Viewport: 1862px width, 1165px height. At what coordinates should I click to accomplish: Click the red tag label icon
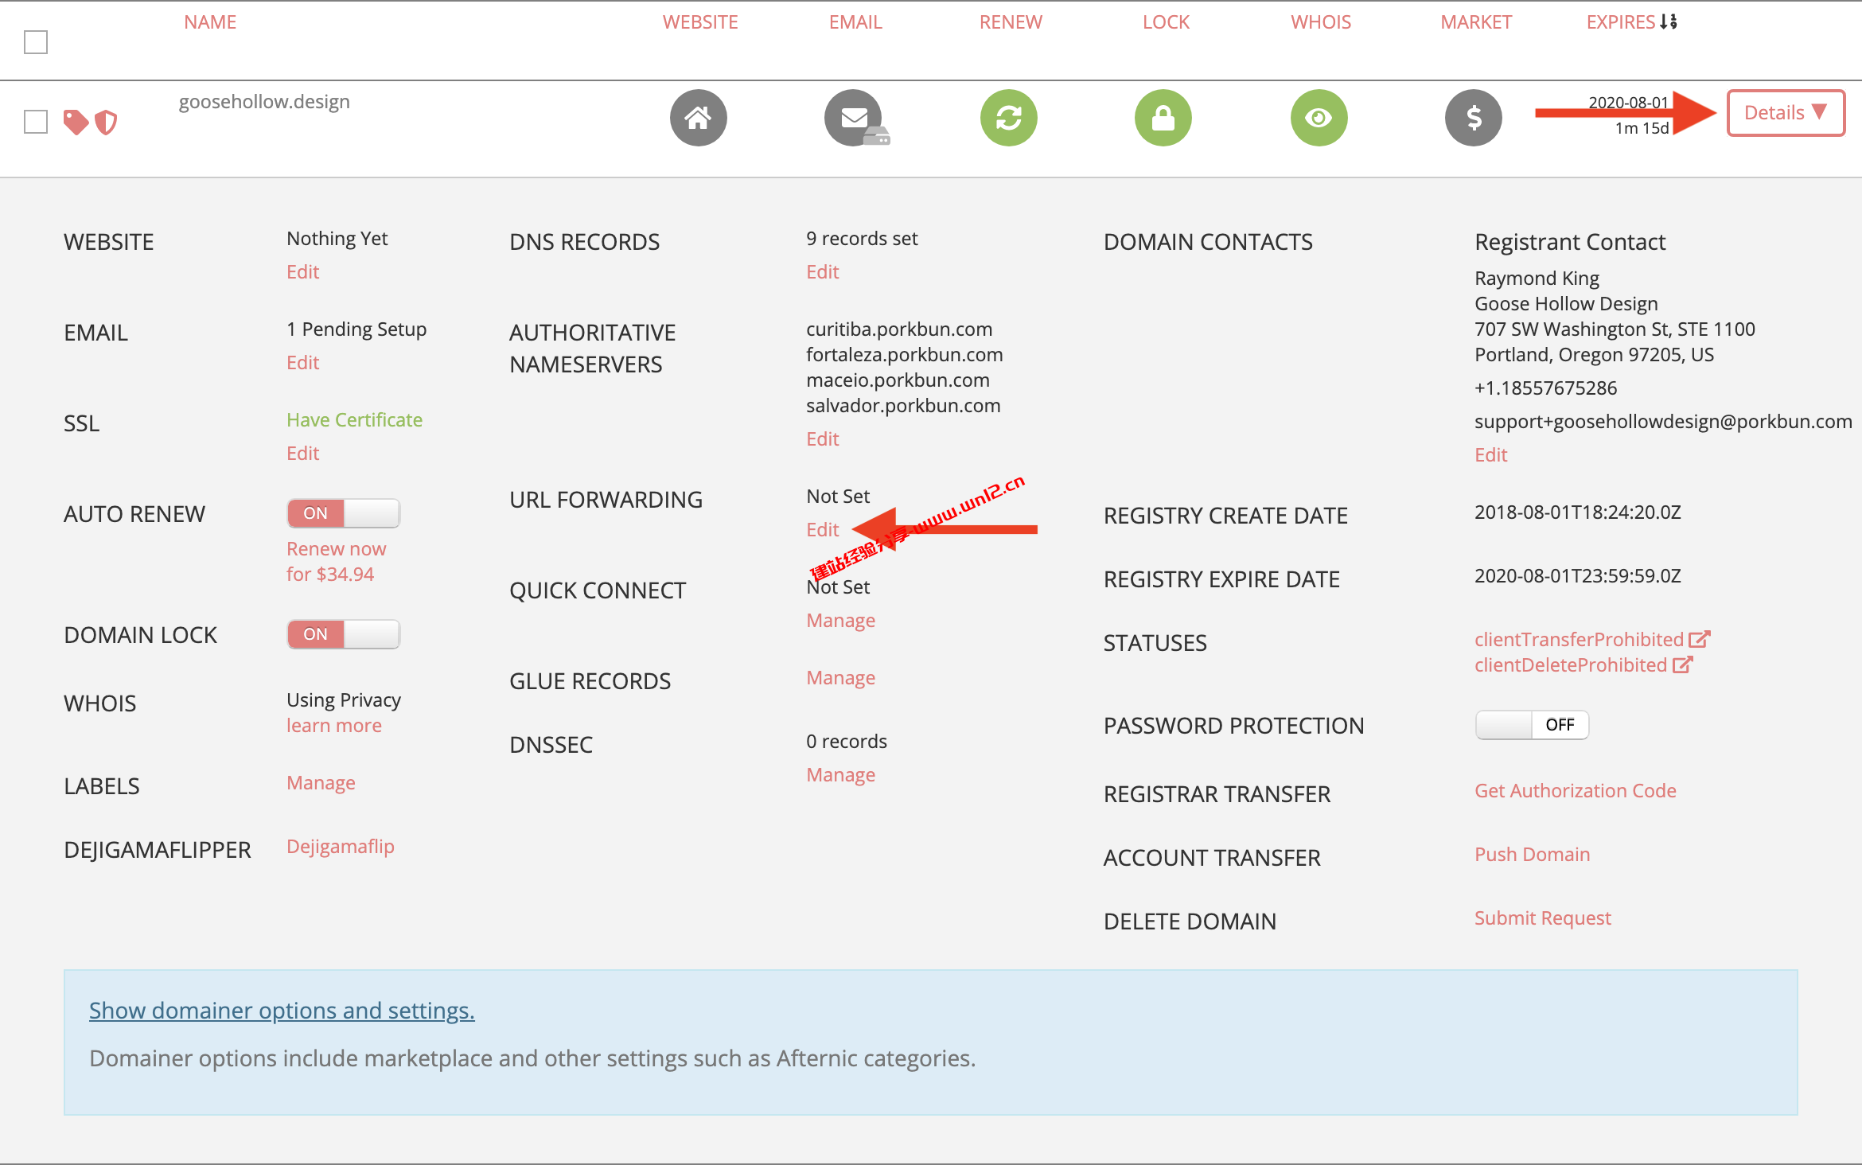[76, 122]
